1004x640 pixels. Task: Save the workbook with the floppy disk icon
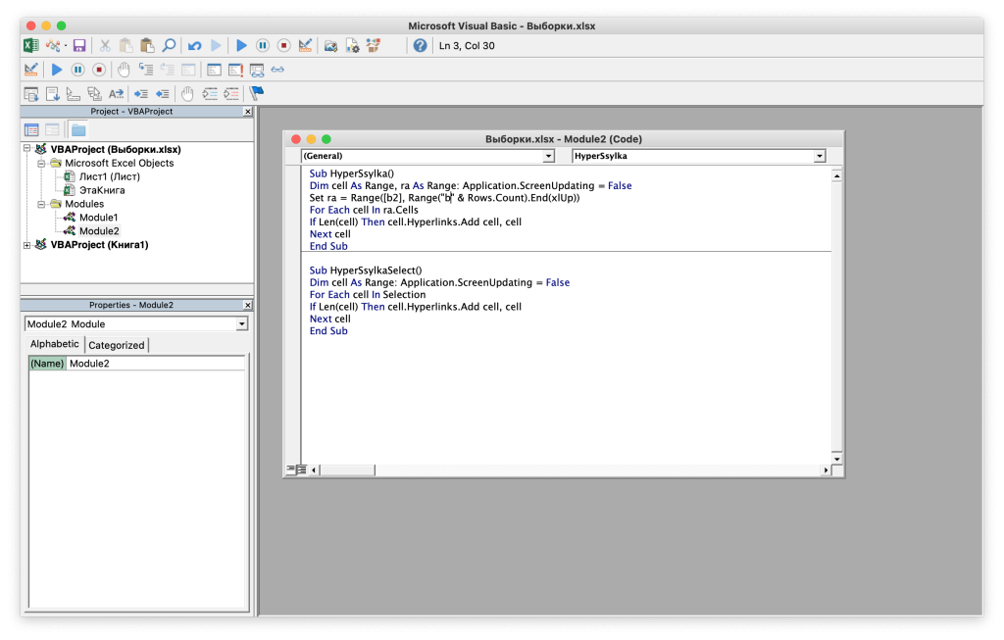(79, 45)
